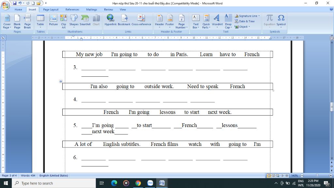Open Shapes gallery
This screenshot has height=188, width=334.
(x=74, y=21)
